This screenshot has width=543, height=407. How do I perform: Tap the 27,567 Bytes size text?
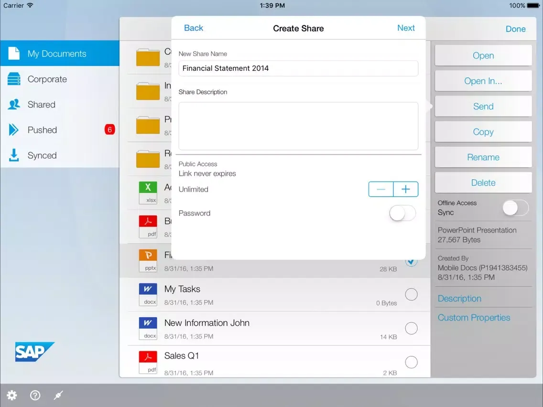tap(459, 240)
